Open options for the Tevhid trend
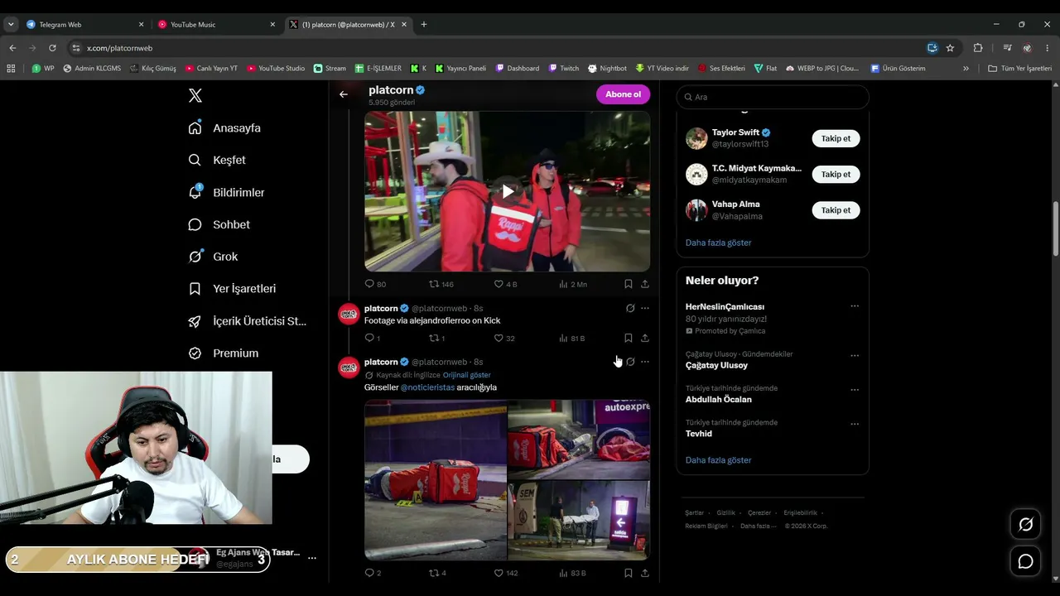 [x=855, y=425]
